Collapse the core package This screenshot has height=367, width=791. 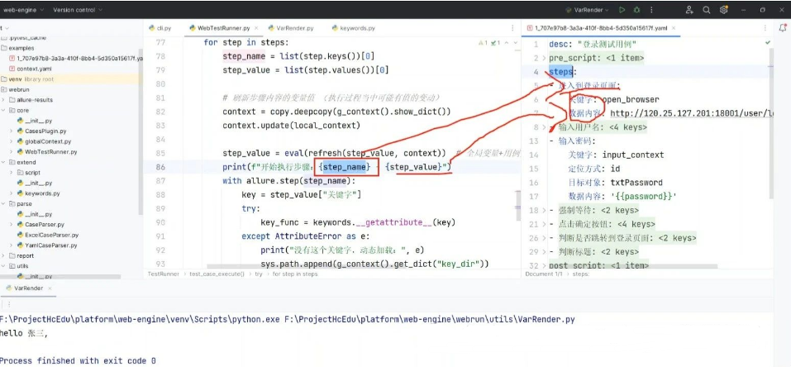pyautogui.click(x=3, y=110)
